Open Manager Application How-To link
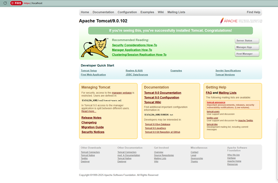This screenshot has width=278, height=183. pyautogui.click(x=132, y=50)
